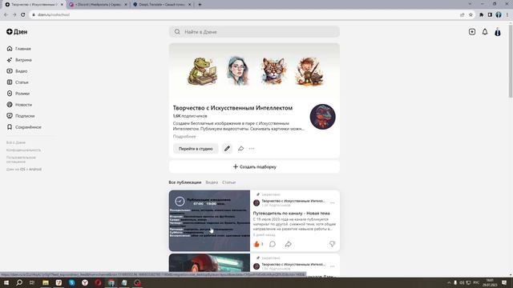Switch to the DeepL Translate browser tab
The height and width of the screenshot is (288, 513).
coord(162,5)
